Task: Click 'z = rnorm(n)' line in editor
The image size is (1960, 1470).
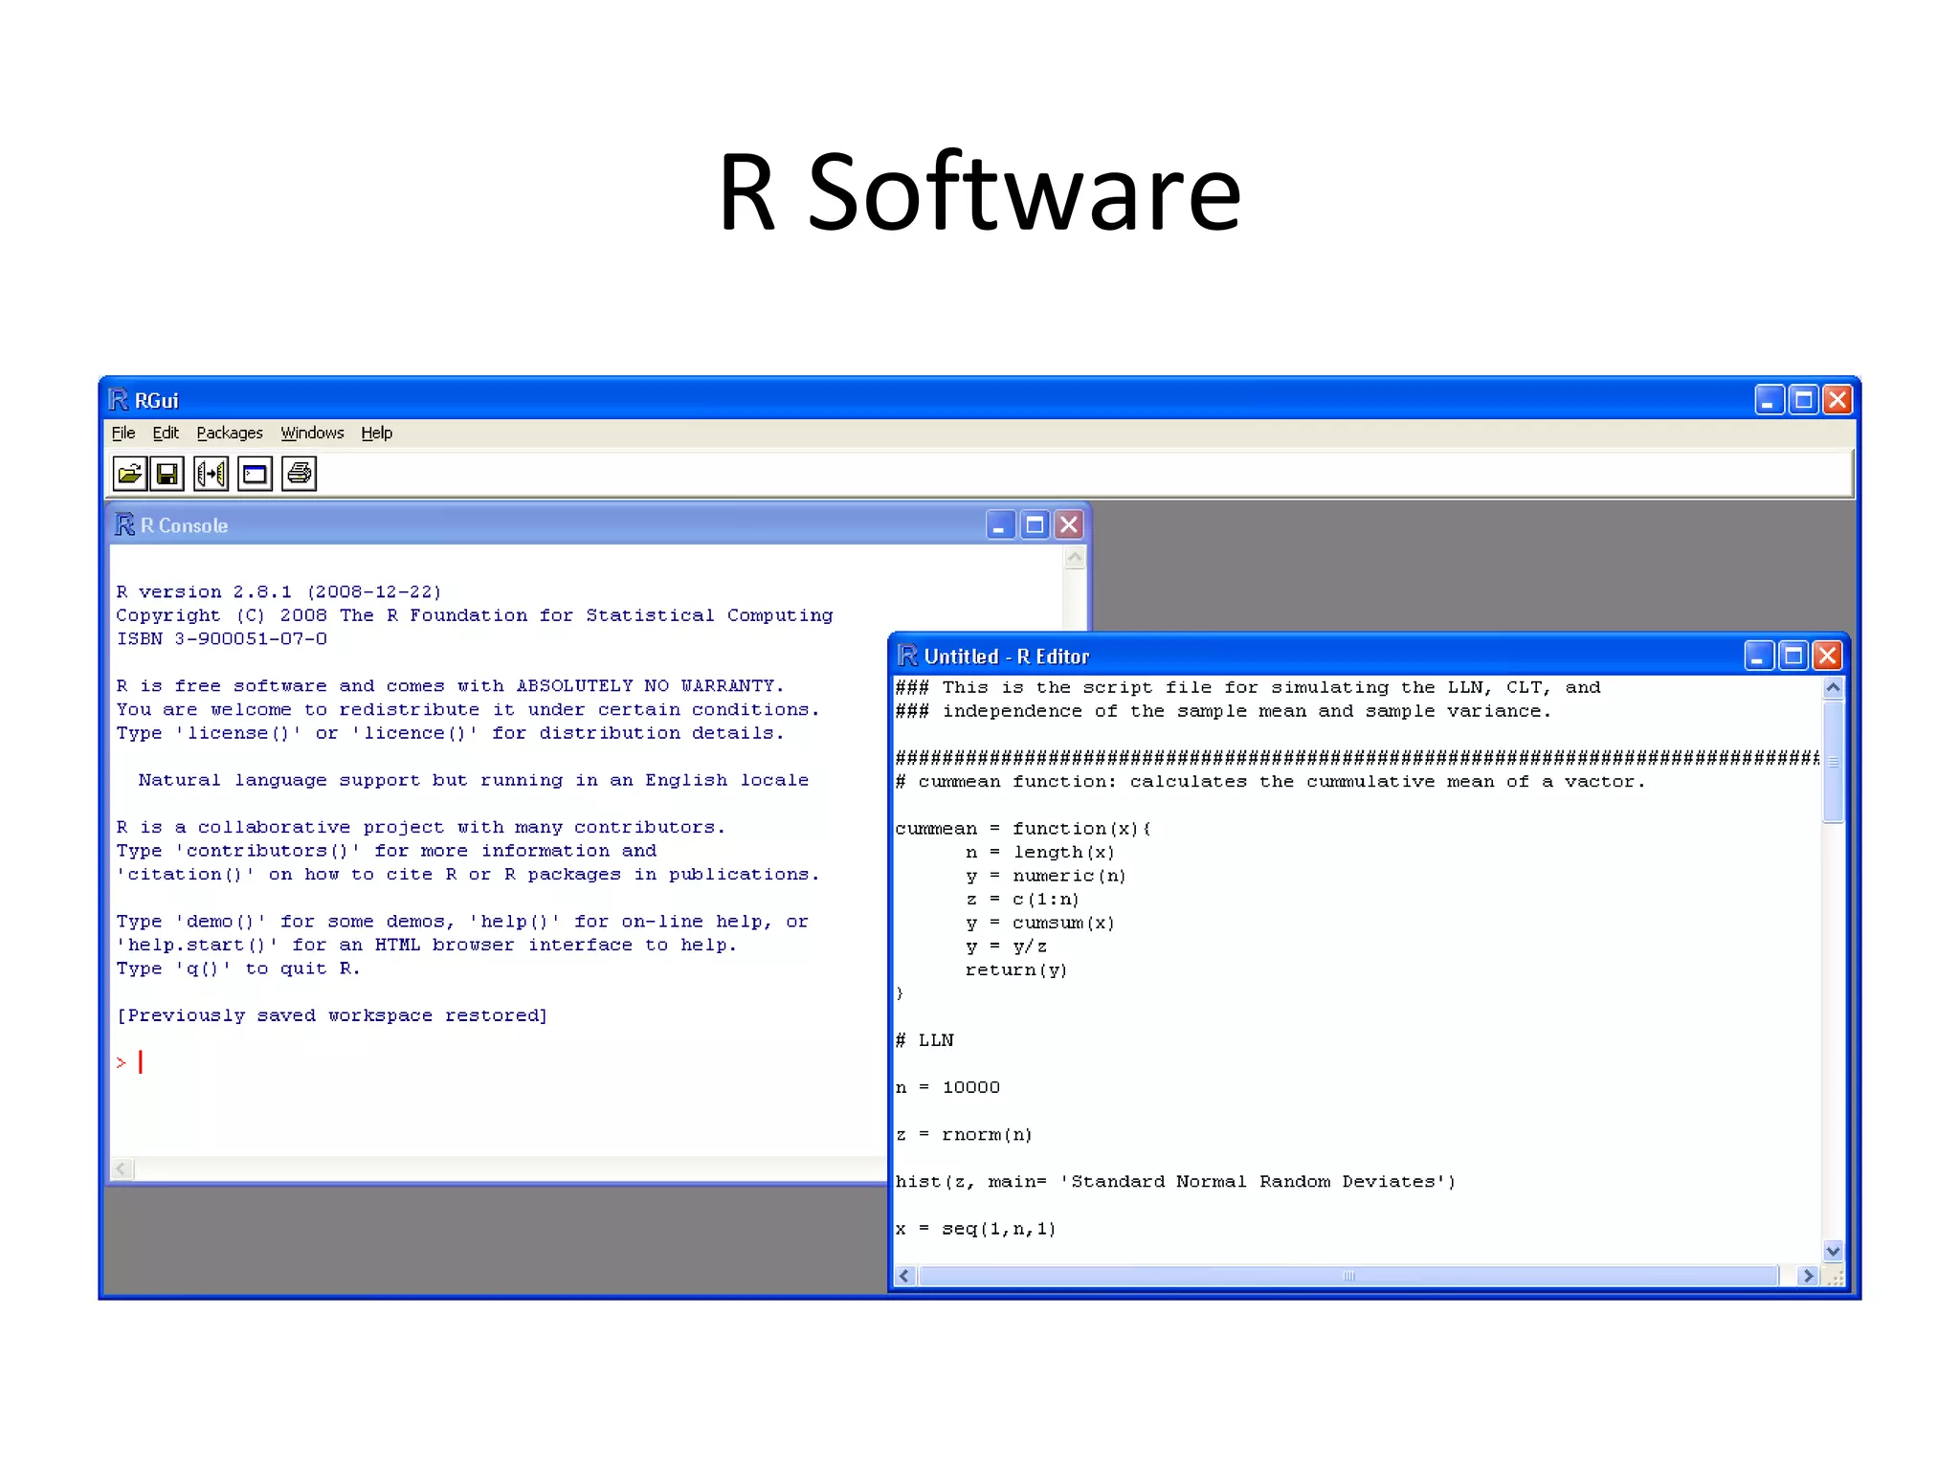Action: pos(964,1134)
